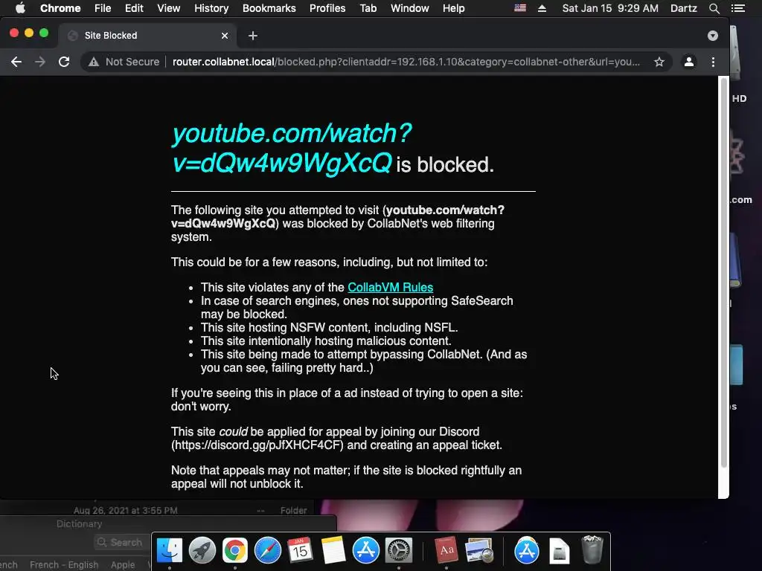
Task: Reload the blocked page
Action: pos(64,62)
